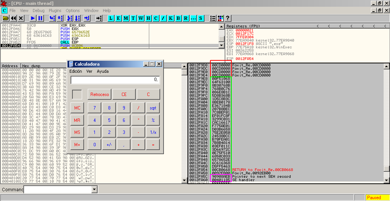Image resolution: width=390 pixels, height=201 pixels.
Task: Open the Call stack K button
Action: pos(171,18)
